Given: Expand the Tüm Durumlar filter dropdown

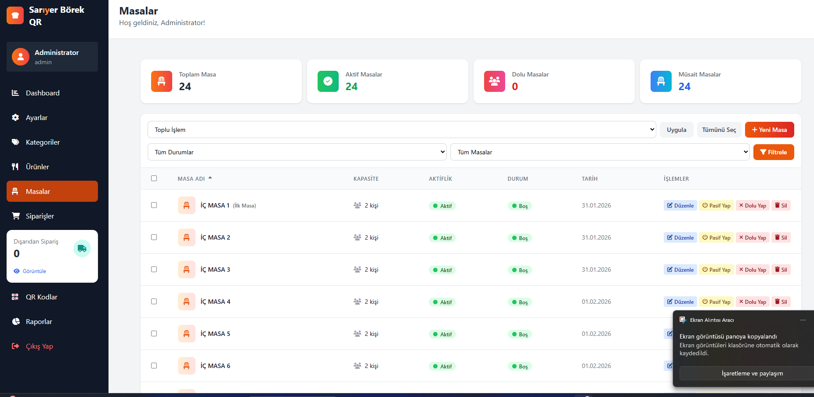Looking at the screenshot, I should point(297,152).
